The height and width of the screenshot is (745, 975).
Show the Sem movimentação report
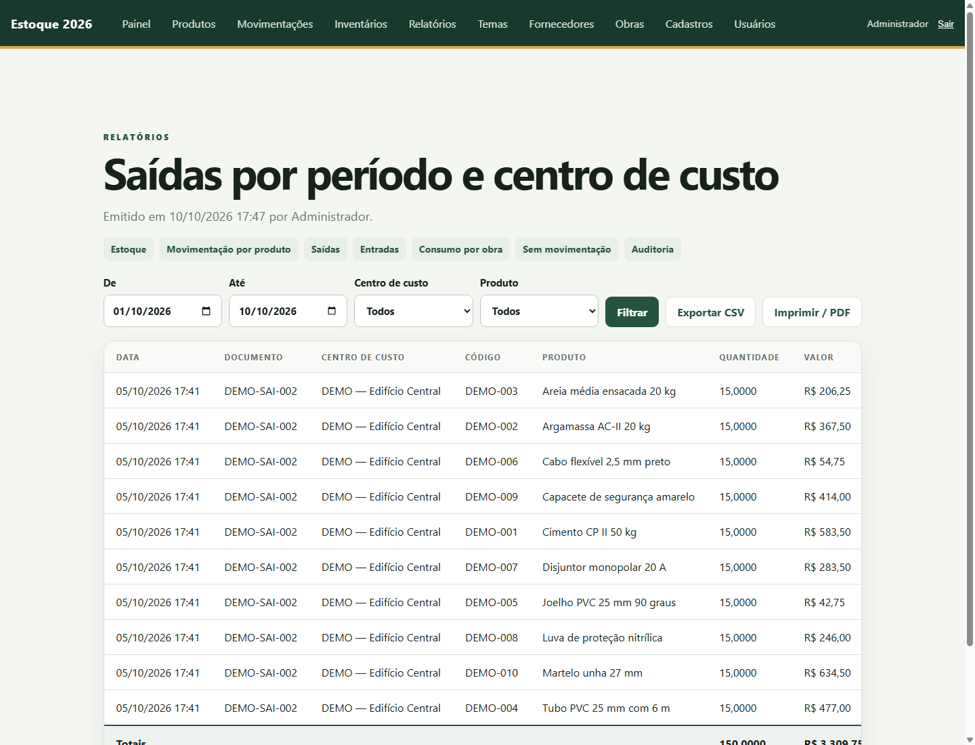(567, 249)
